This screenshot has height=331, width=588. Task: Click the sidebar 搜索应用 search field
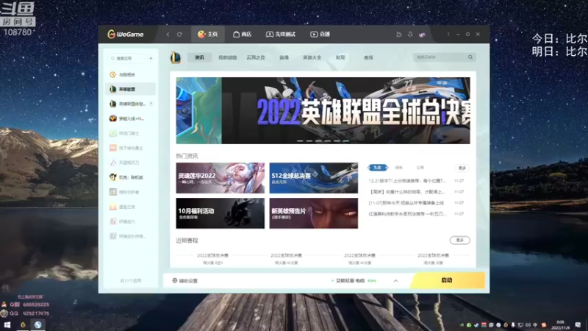pyautogui.click(x=126, y=58)
